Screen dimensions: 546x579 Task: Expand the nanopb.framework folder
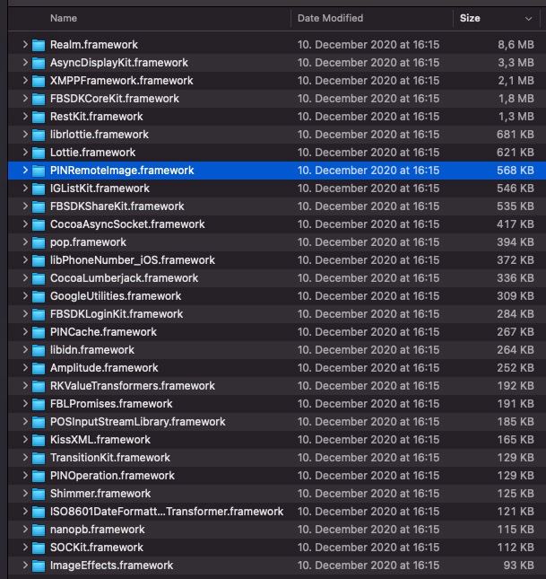point(25,529)
